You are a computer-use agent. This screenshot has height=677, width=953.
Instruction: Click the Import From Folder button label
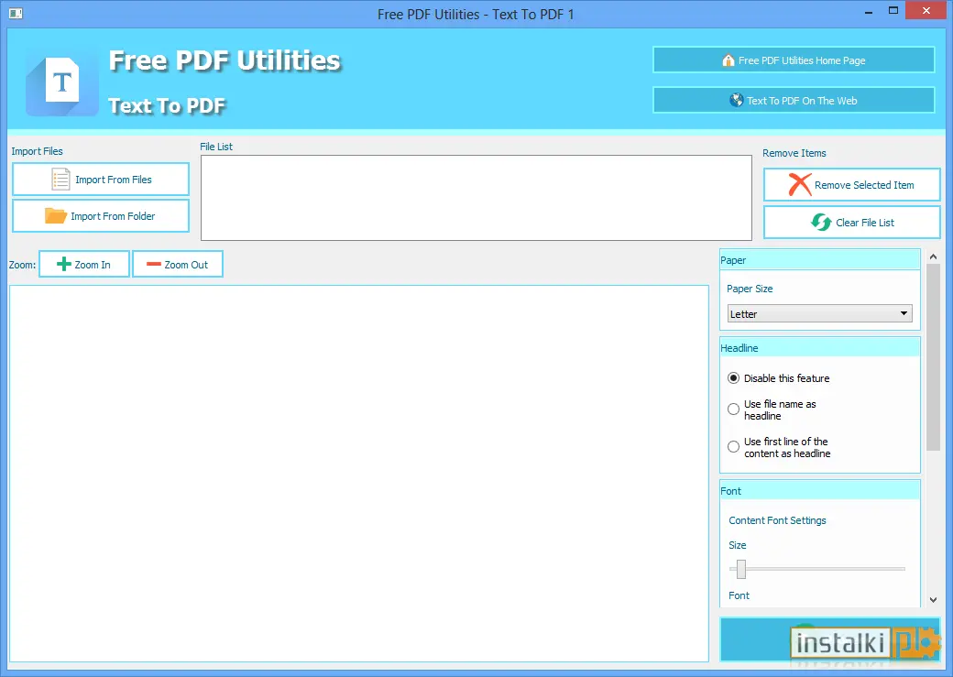(x=113, y=216)
